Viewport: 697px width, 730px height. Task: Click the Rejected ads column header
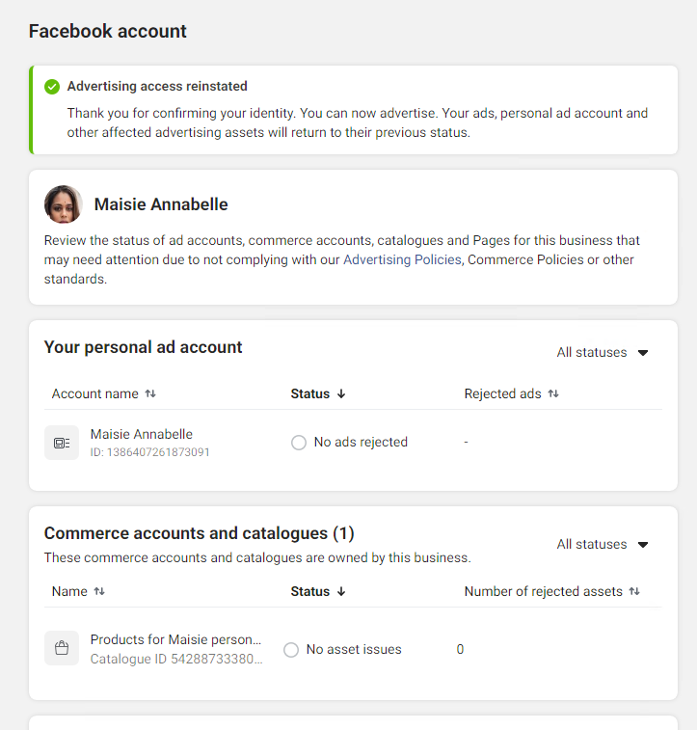[x=502, y=393]
